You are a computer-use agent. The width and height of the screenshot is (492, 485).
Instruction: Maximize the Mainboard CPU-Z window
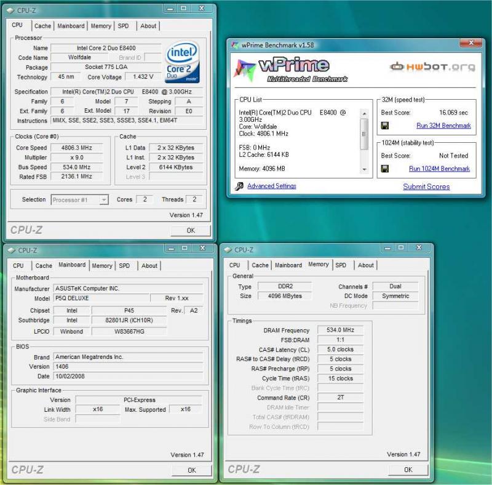[184, 248]
